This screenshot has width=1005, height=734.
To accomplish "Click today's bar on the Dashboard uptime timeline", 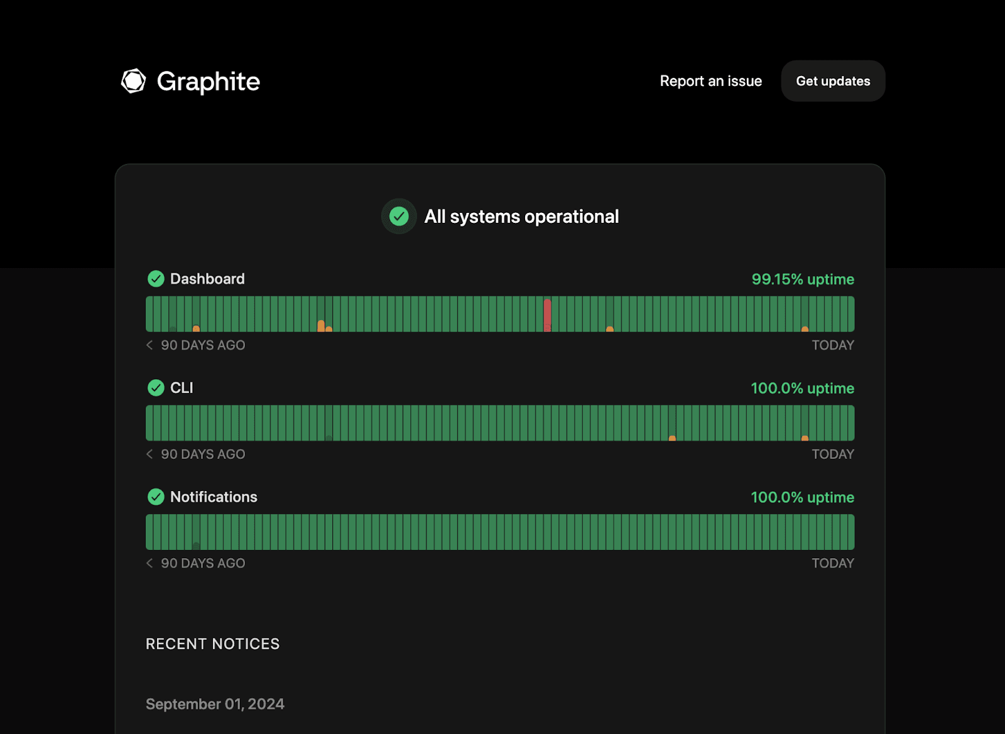I will 850,313.
